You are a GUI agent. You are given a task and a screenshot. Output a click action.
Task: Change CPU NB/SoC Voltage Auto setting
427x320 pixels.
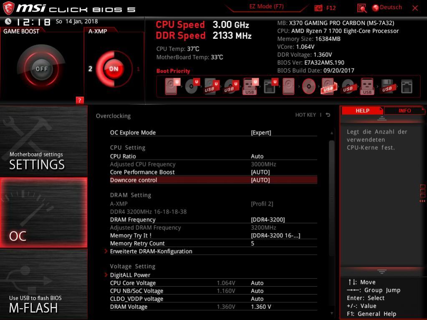(x=214, y=291)
